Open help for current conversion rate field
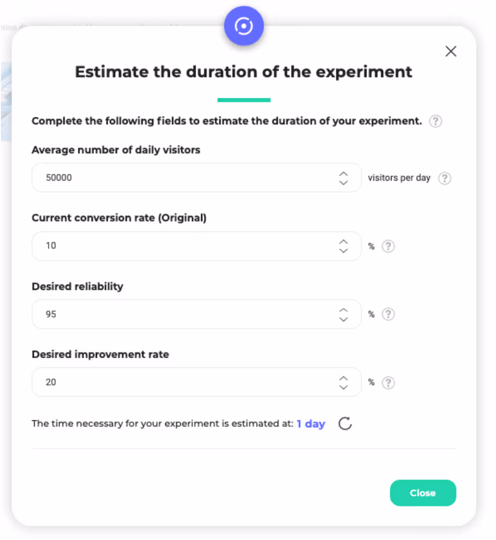The image size is (496, 540). click(388, 246)
